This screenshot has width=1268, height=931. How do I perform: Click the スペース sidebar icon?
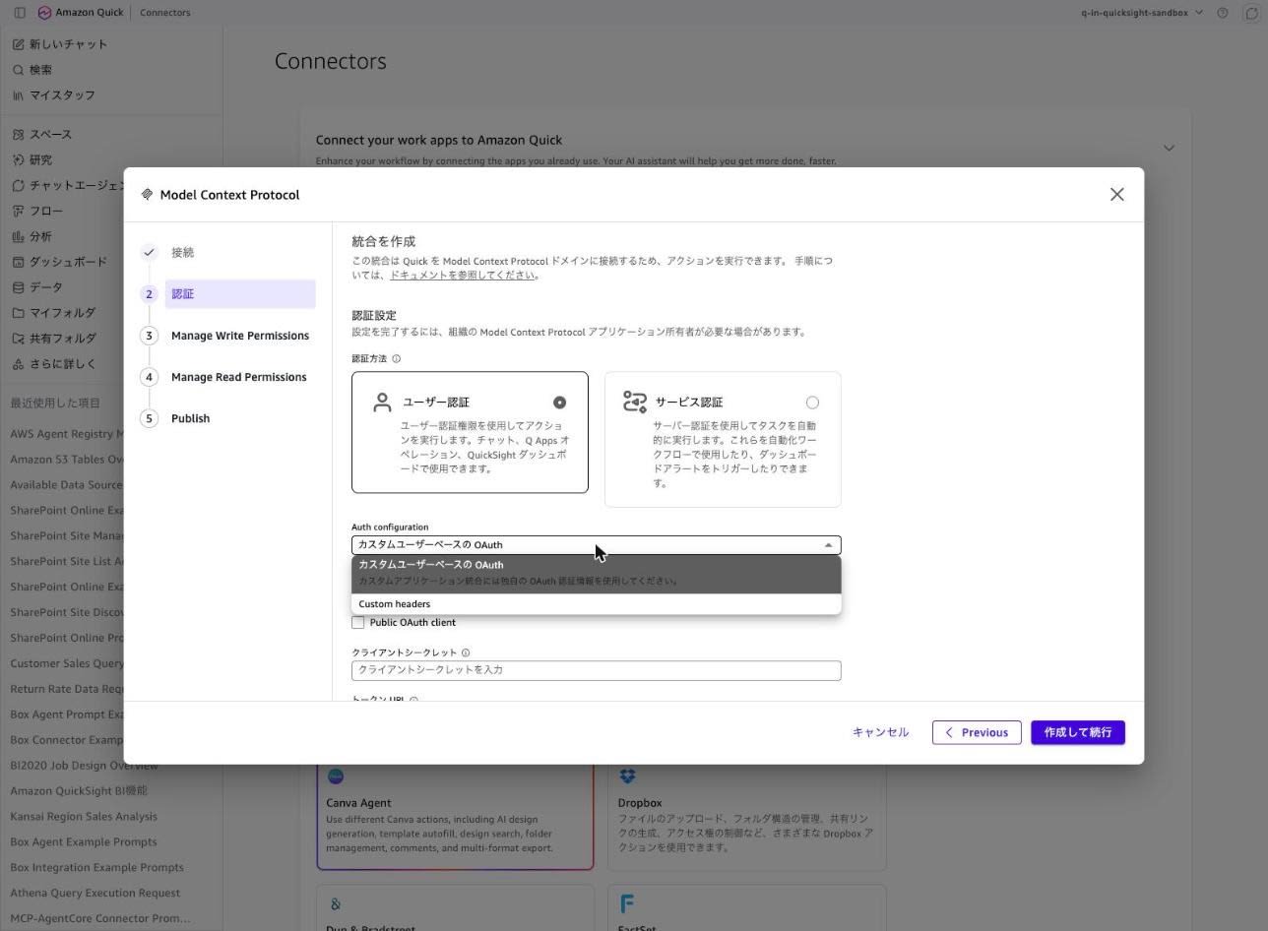click(x=18, y=134)
